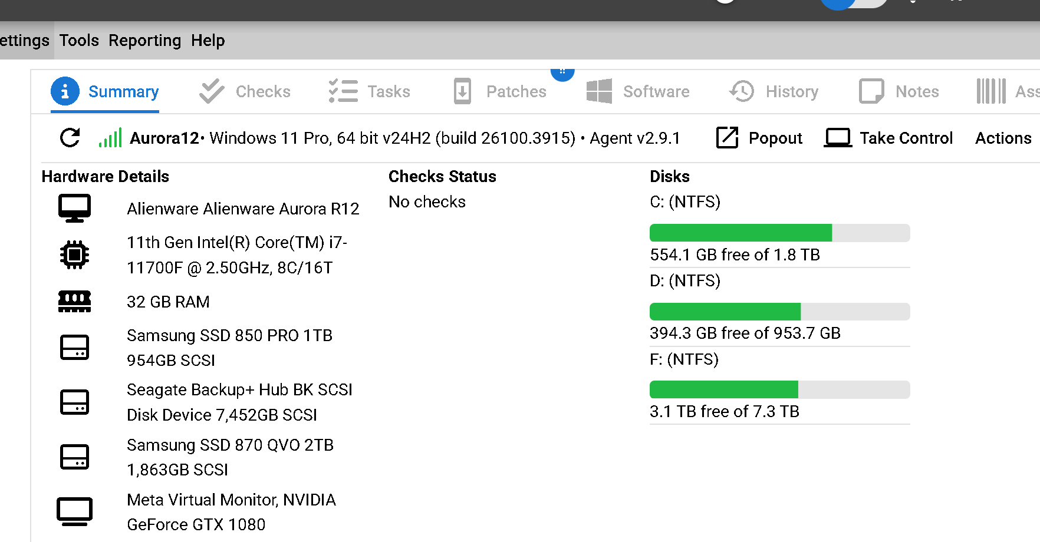The height and width of the screenshot is (542, 1040).
Task: Open the Actions dropdown
Action: [1003, 138]
